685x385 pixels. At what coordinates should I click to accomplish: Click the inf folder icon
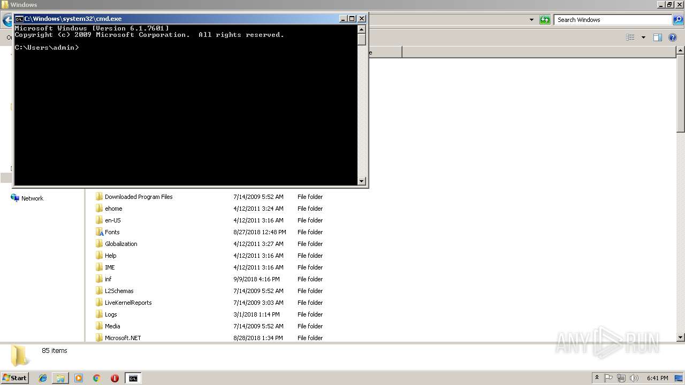100,279
